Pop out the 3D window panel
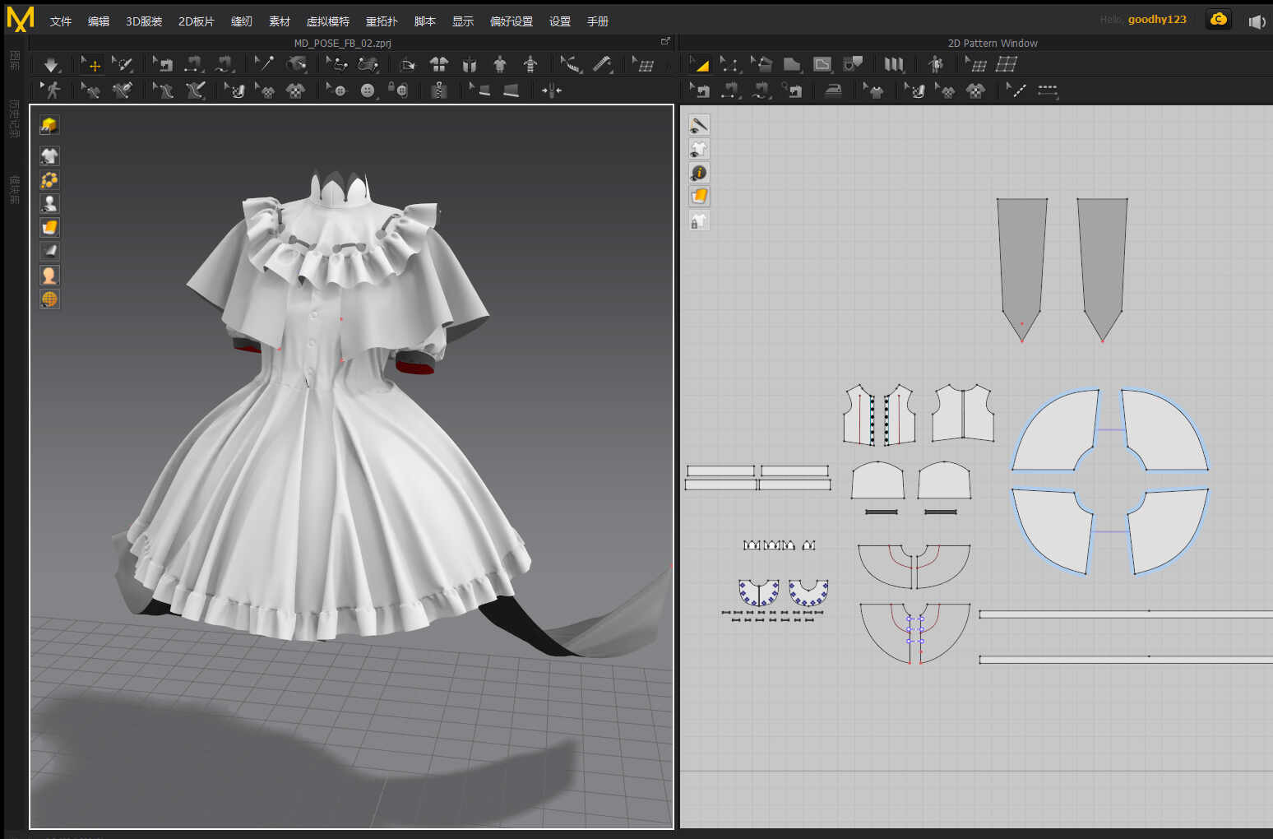Image resolution: width=1273 pixels, height=839 pixels. (x=665, y=40)
